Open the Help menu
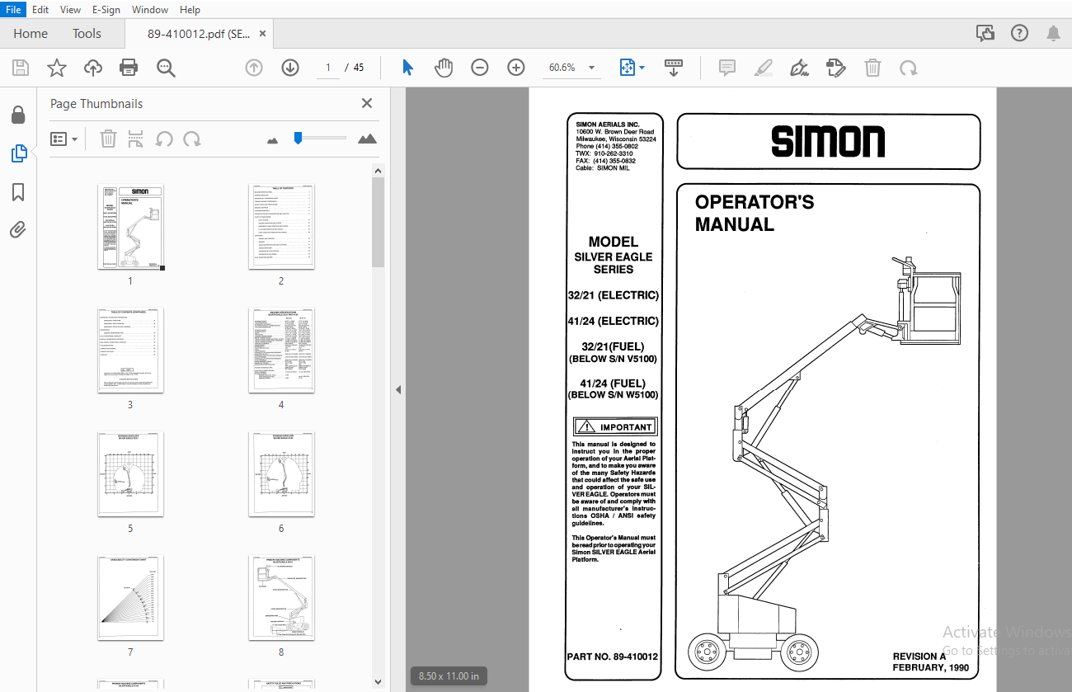The image size is (1072, 692). click(x=190, y=9)
